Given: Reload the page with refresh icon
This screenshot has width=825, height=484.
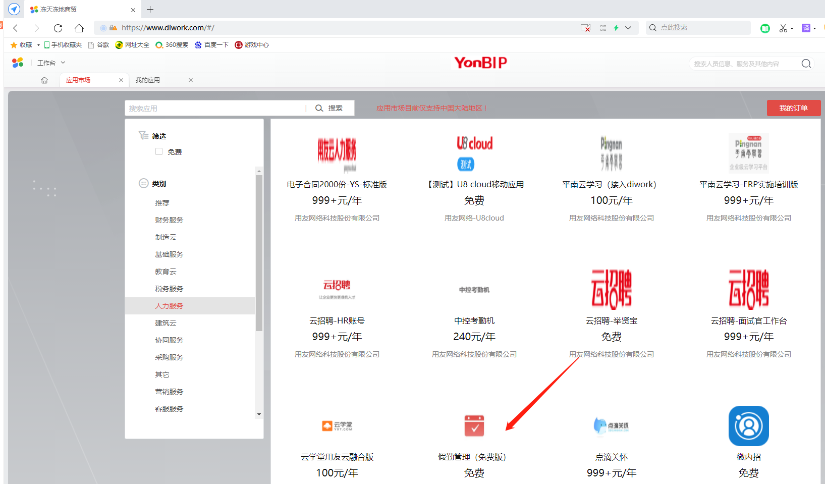Looking at the screenshot, I should pos(58,28).
